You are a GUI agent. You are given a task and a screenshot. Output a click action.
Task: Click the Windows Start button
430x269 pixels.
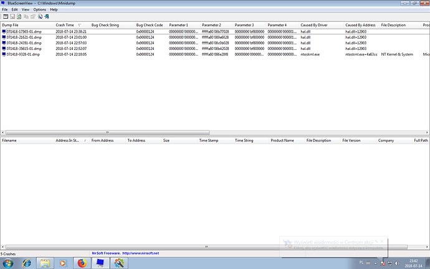point(8,263)
